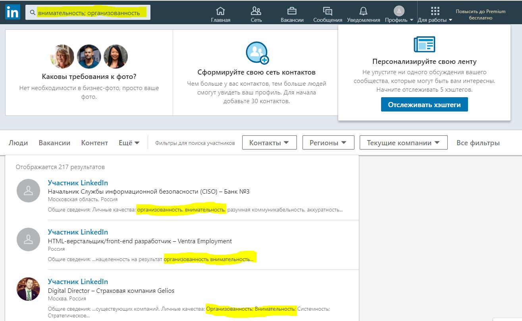Click the add contacts network icon
Image resolution: width=522 pixels, height=321 pixels.
(x=257, y=52)
